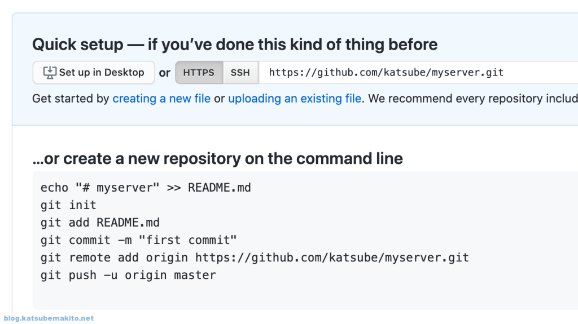Image resolution: width=578 pixels, height=324 pixels.
Task: Click the empty space below the git push line
Action: tap(305, 296)
